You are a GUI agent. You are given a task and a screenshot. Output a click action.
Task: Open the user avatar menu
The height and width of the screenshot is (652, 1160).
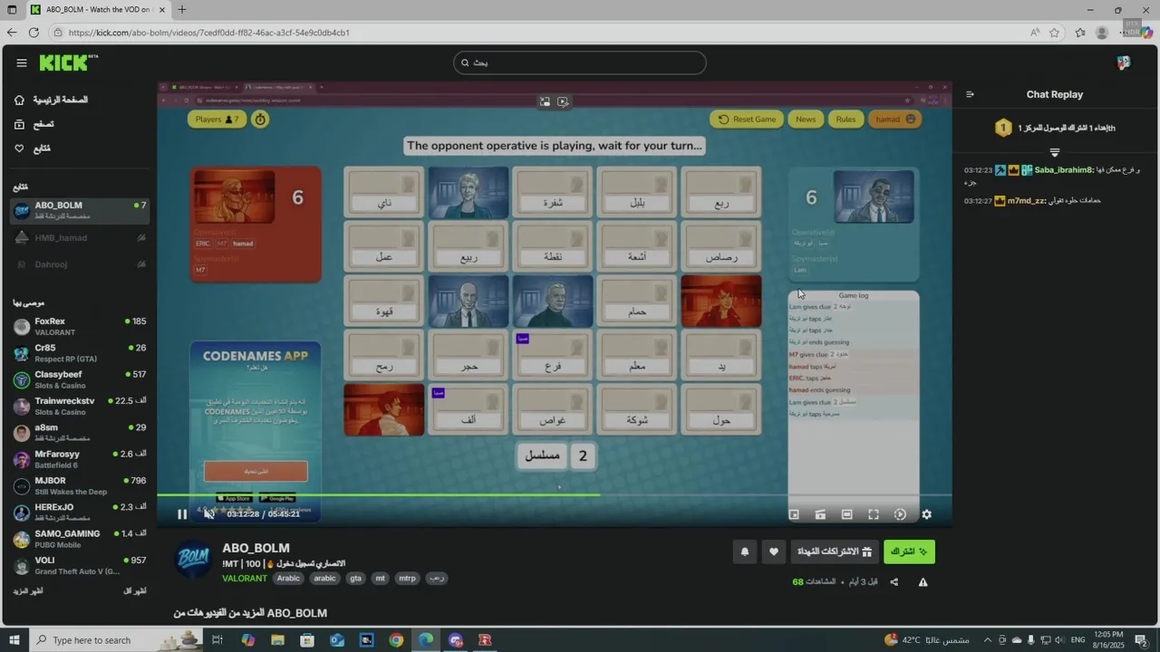tap(1124, 62)
